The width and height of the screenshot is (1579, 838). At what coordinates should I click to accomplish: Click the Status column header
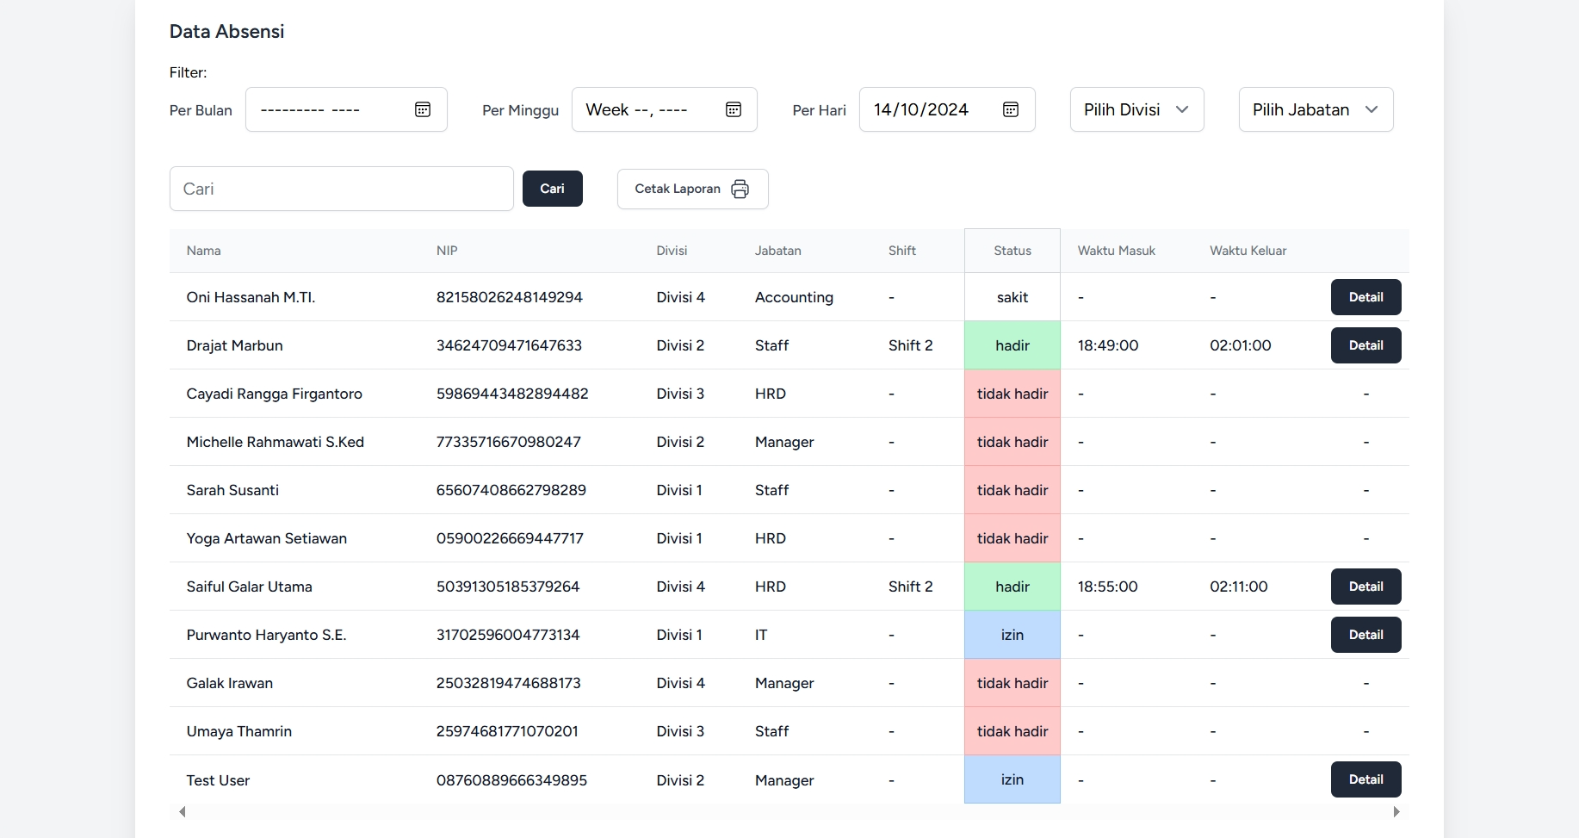pos(1012,251)
